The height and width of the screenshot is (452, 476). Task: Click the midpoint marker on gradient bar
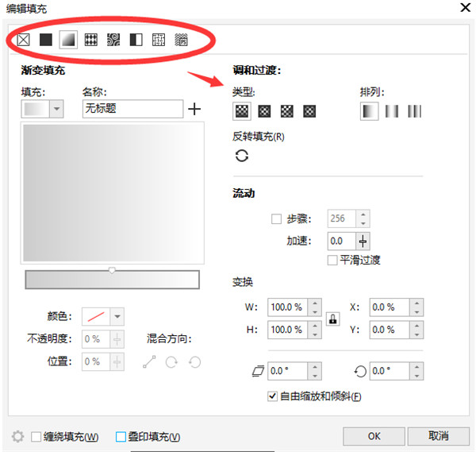click(112, 270)
